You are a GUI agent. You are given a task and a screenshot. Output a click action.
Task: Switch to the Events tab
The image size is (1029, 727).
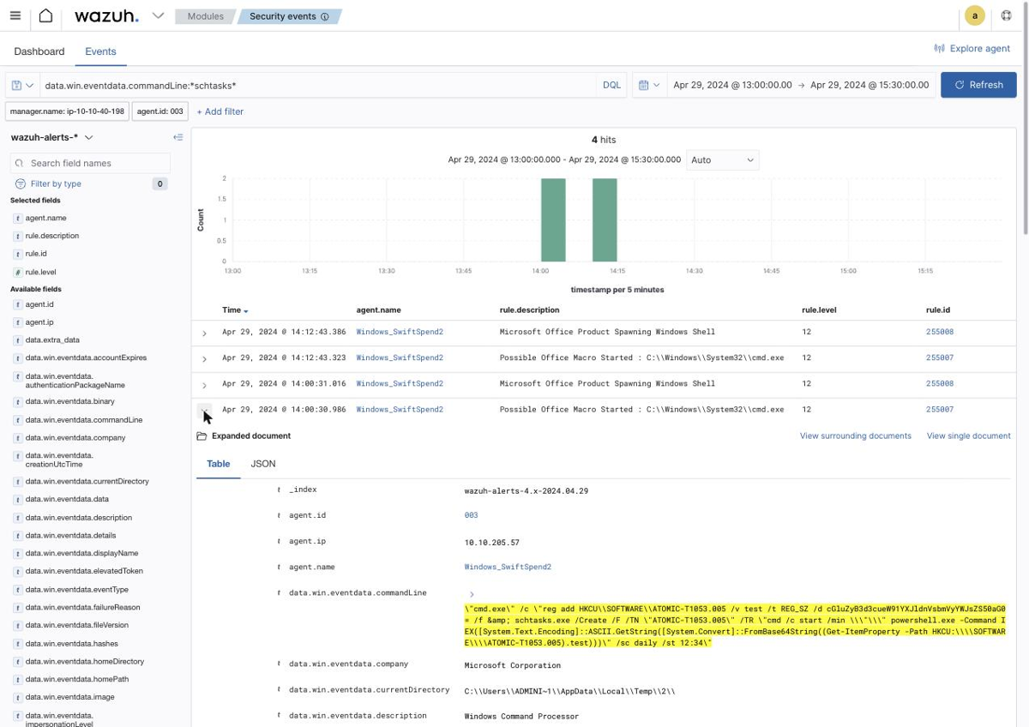click(x=100, y=51)
